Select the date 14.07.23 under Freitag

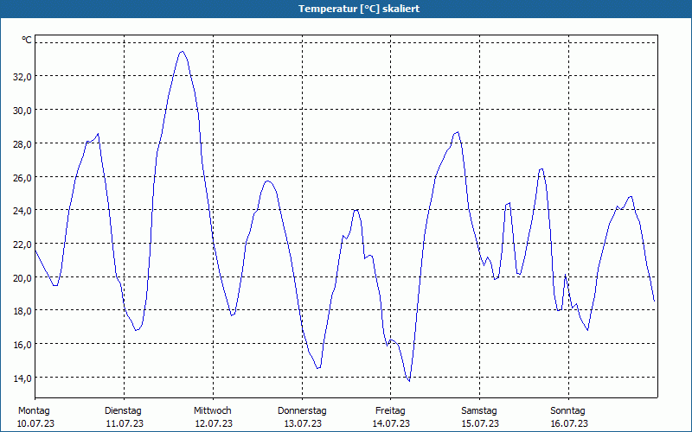(x=391, y=423)
